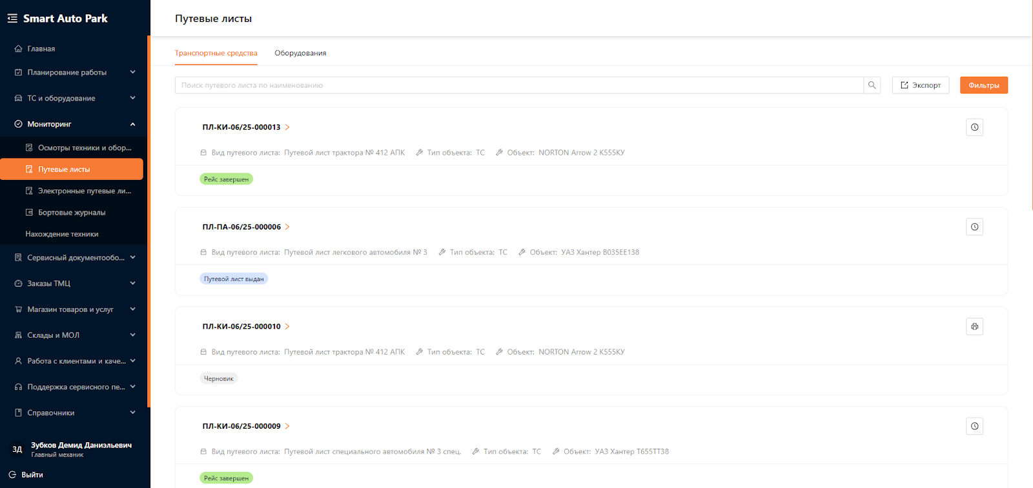Print waybill ПЛ-КИ-06/25-000010 with printer icon
The image size is (1033, 488).
click(x=974, y=326)
